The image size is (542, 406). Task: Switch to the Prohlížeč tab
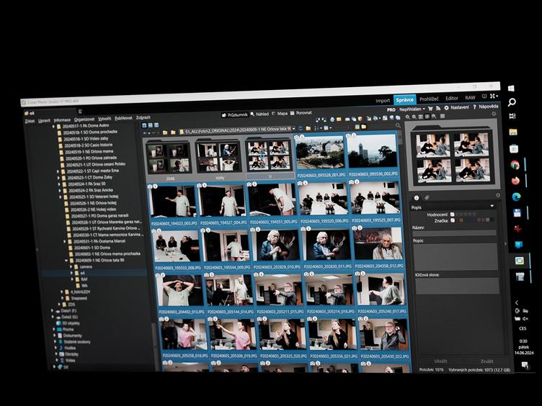coord(429,99)
